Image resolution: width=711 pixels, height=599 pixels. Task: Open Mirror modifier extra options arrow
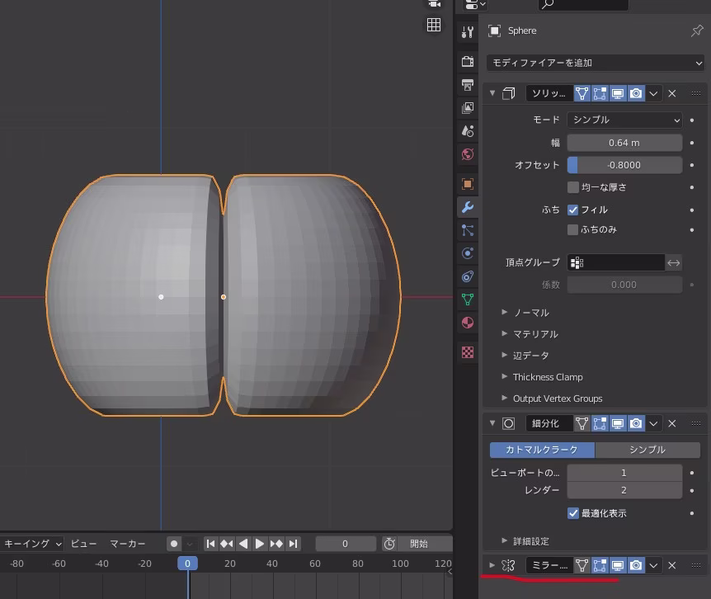point(653,565)
